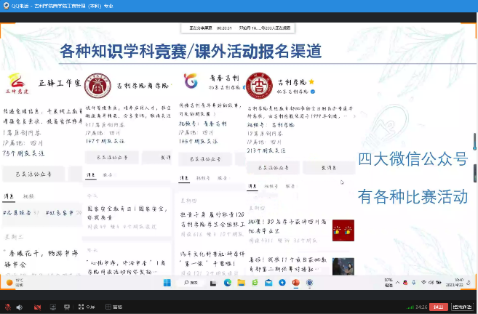The width and height of the screenshot is (478, 314).
Task: Switch to 视频 tab under 正锋工作室
Action: point(29,196)
